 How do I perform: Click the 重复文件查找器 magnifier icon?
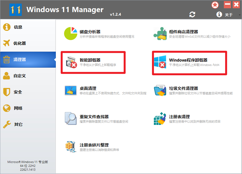point(71,118)
